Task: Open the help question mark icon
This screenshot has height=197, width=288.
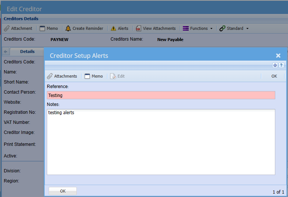Action: pyautogui.click(x=281, y=65)
